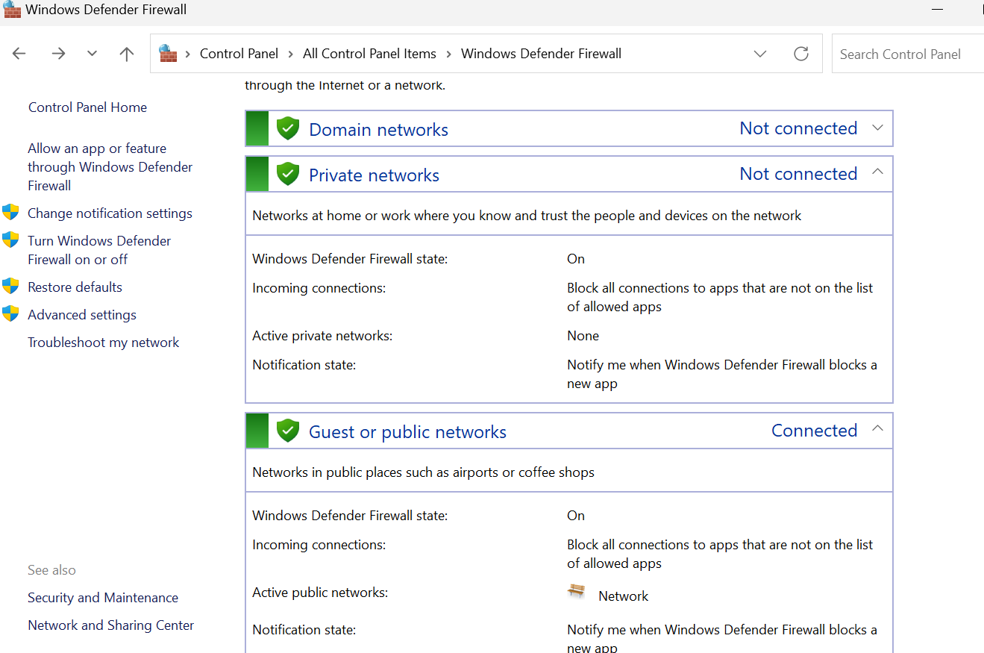Viewport: 984px width, 653px height.
Task: Click 'Active public networks:' label
Action: coord(320,593)
